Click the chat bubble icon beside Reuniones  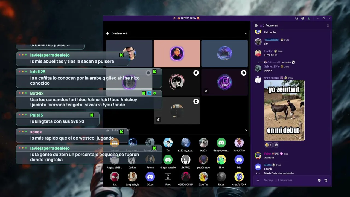pyautogui.click(x=256, y=25)
